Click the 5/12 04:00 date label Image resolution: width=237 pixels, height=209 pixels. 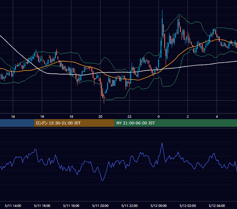217,206
